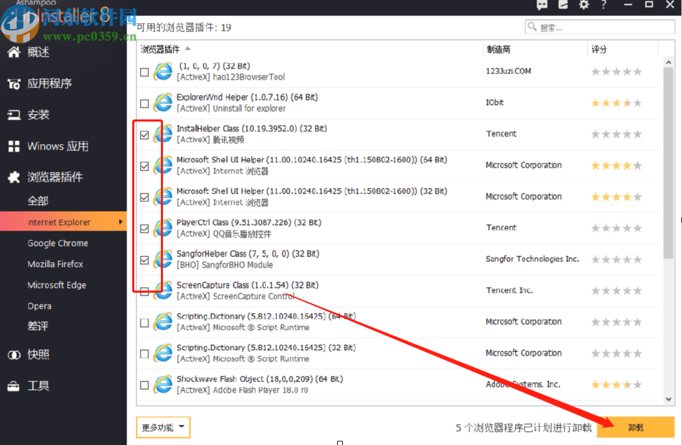The image size is (682, 445).
Task: Check Shockwave Flash Object checkbox
Action: pyautogui.click(x=144, y=385)
